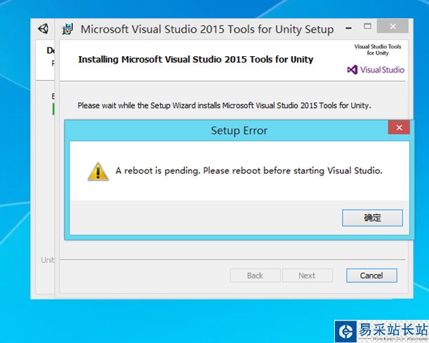Click the greyed-out Next button

(x=307, y=276)
